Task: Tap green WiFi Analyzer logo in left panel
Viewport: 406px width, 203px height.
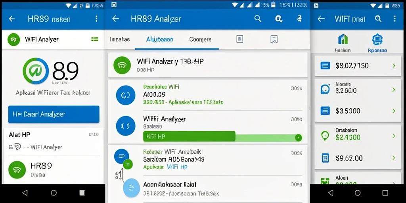Action: point(14,40)
